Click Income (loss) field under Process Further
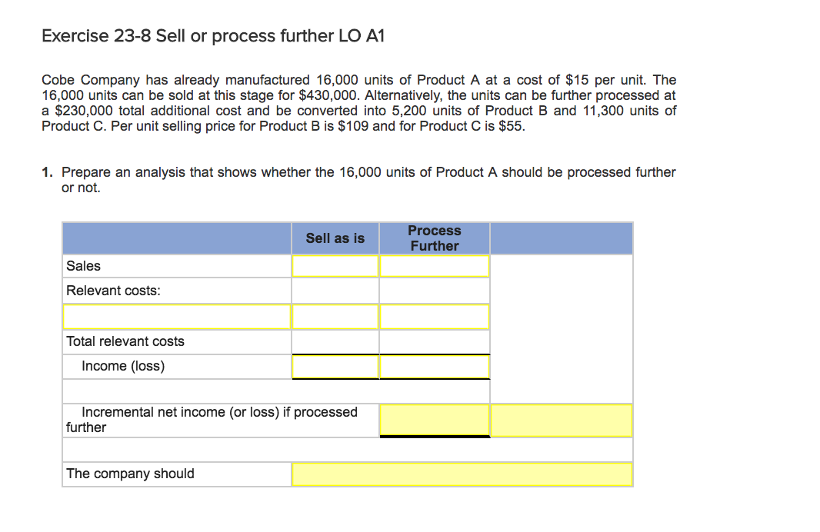 [435, 367]
